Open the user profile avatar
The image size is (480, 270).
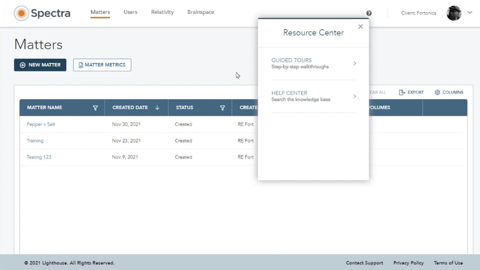(x=454, y=13)
